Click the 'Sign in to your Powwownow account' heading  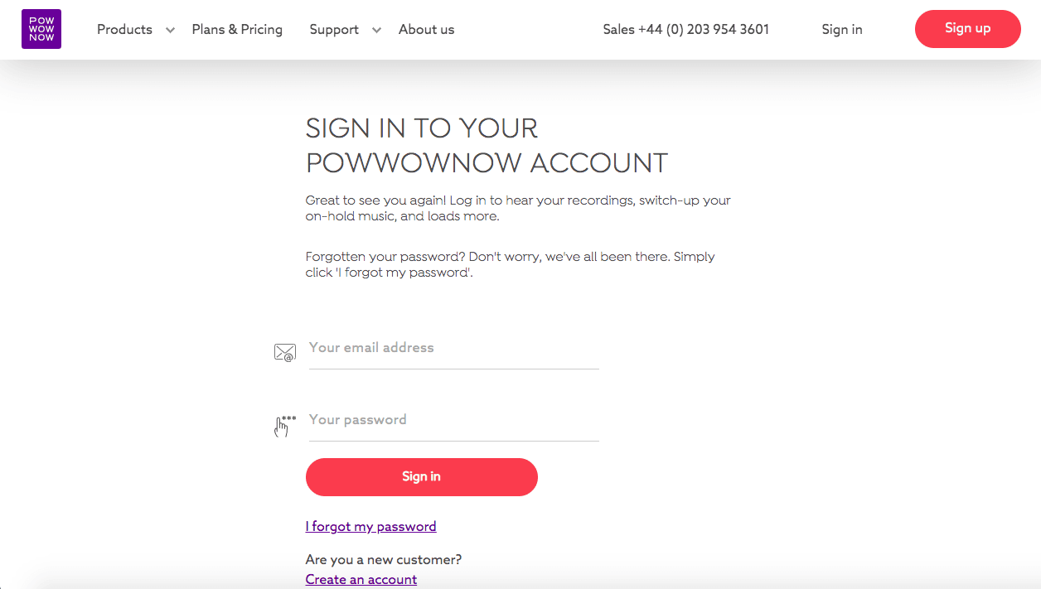[x=487, y=146]
